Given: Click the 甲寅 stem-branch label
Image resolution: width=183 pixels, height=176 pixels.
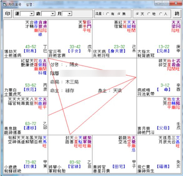Looking at the screenshot, I should 45,164.
